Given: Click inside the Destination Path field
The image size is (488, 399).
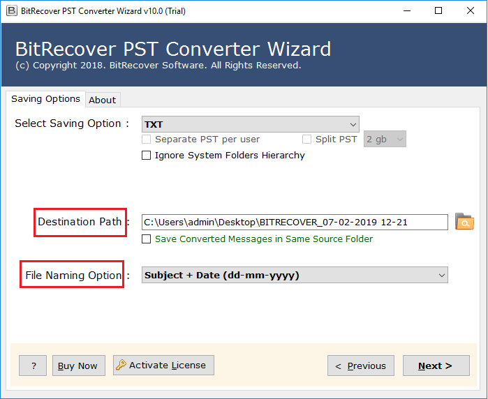Looking at the screenshot, I should click(x=295, y=222).
